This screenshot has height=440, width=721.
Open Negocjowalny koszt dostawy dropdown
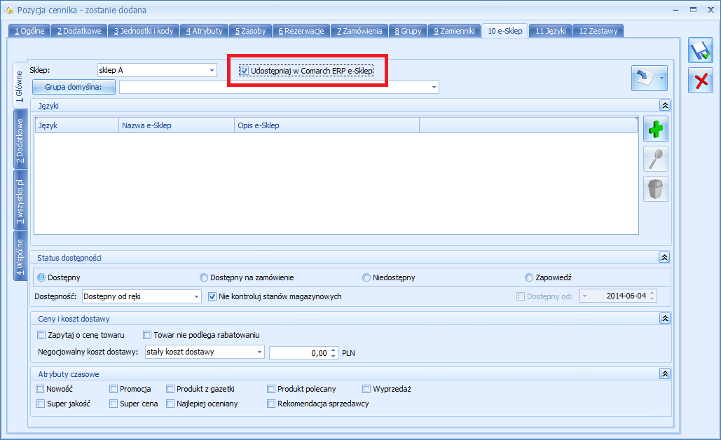coord(259,352)
